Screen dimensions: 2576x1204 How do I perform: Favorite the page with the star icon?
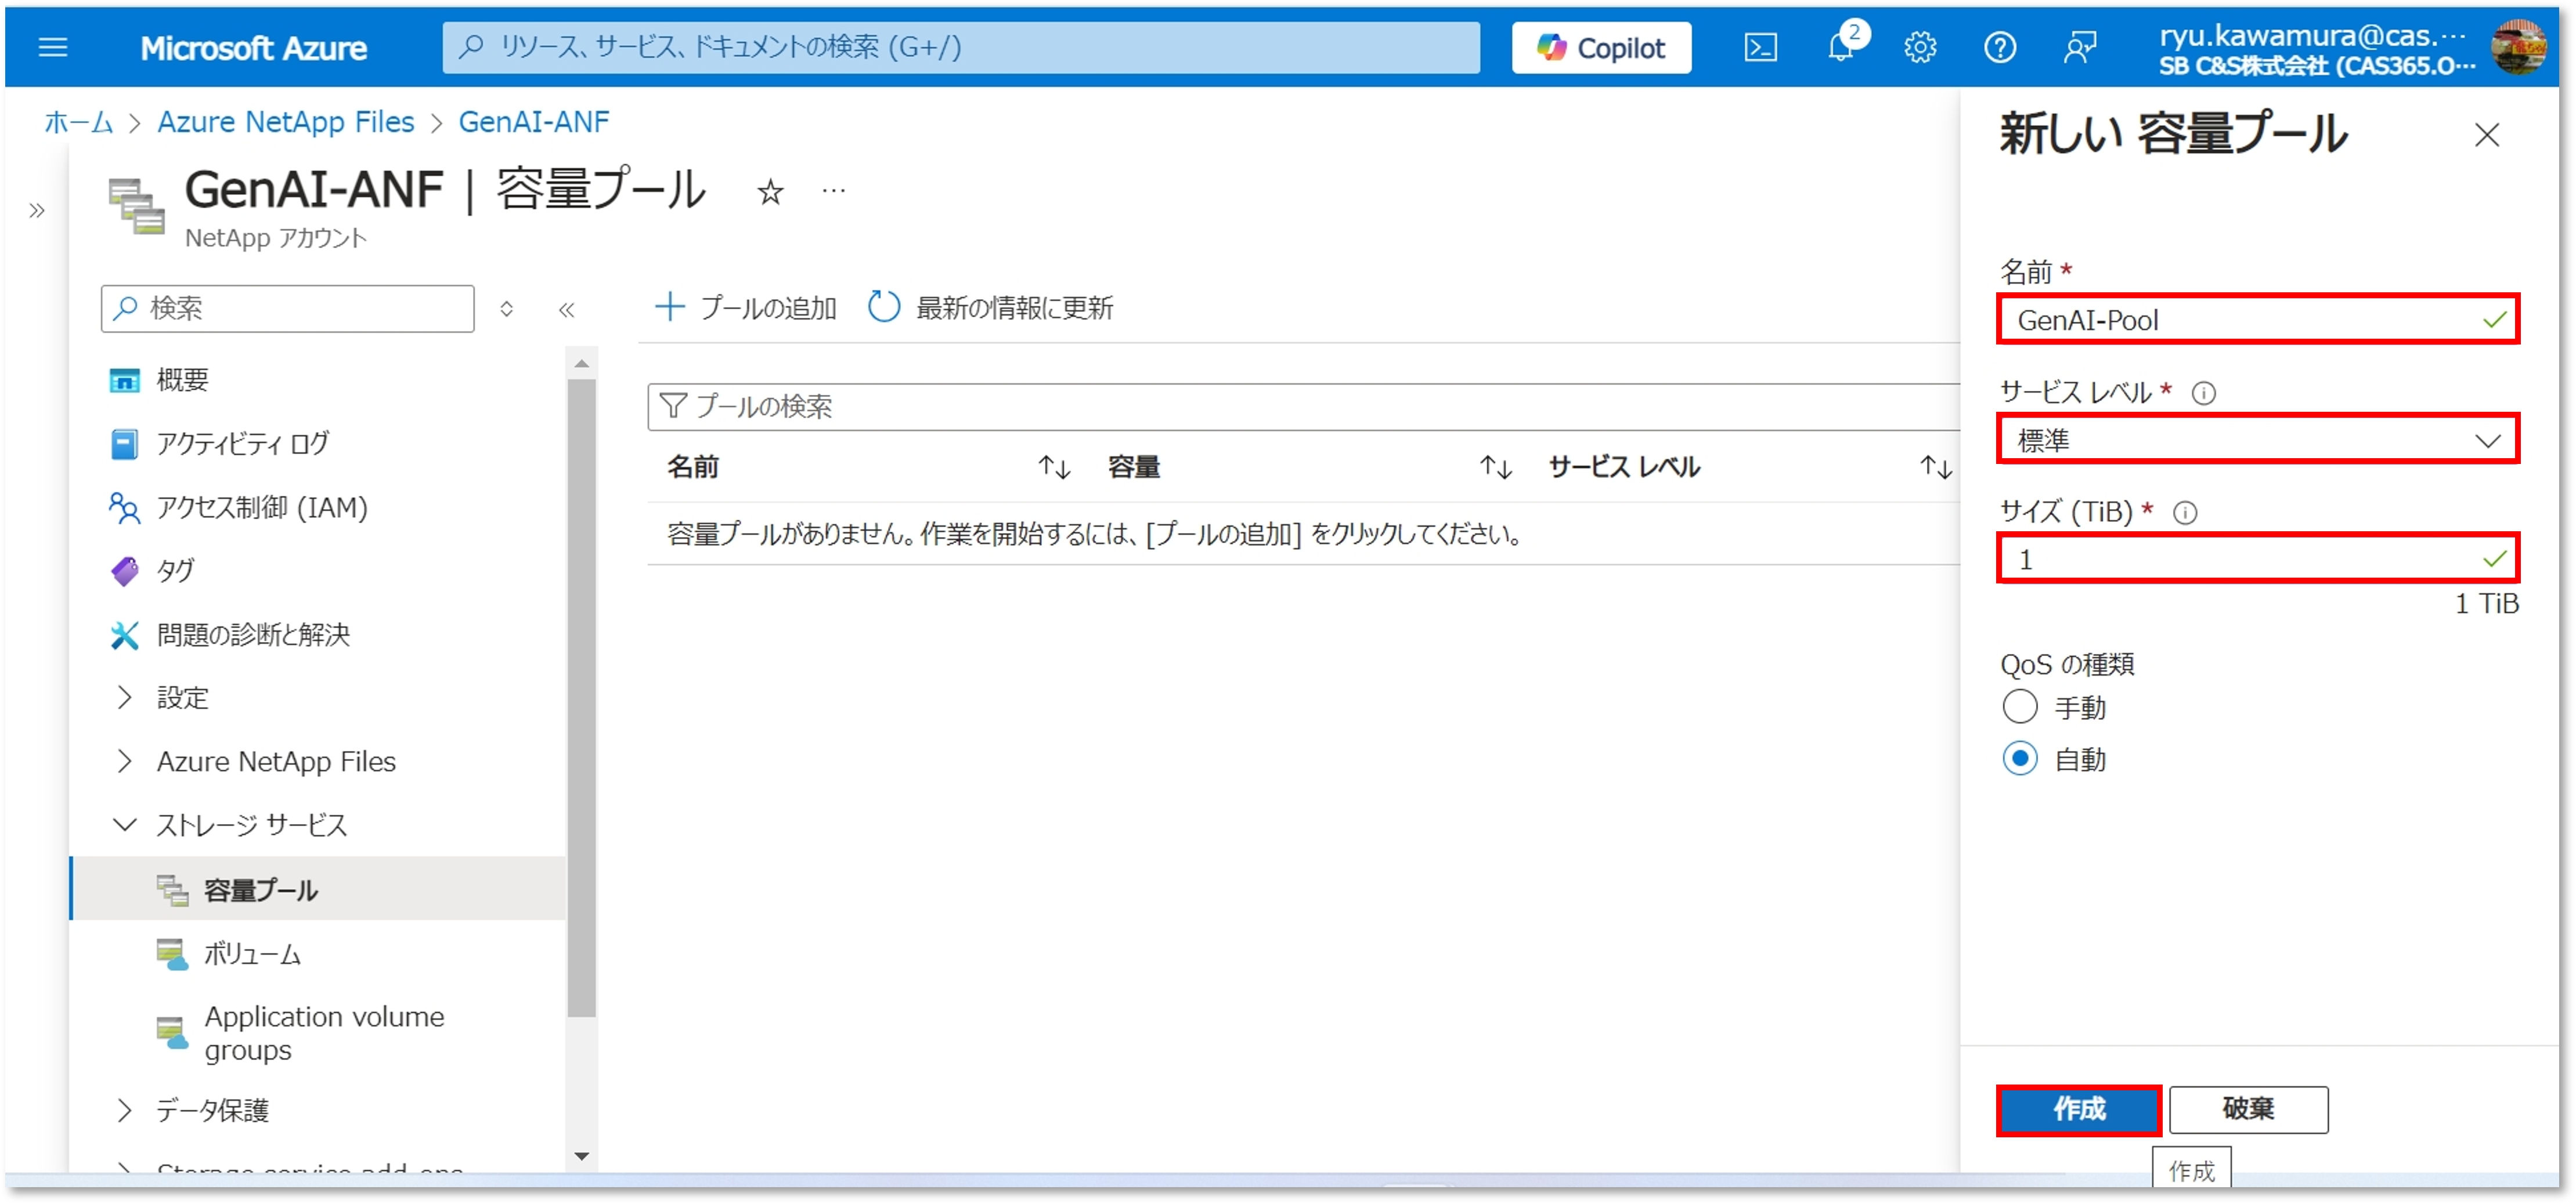tap(769, 192)
